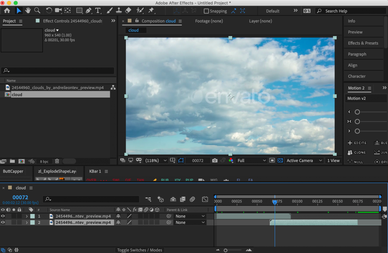Delete selected item with trash icon

[x=57, y=161]
